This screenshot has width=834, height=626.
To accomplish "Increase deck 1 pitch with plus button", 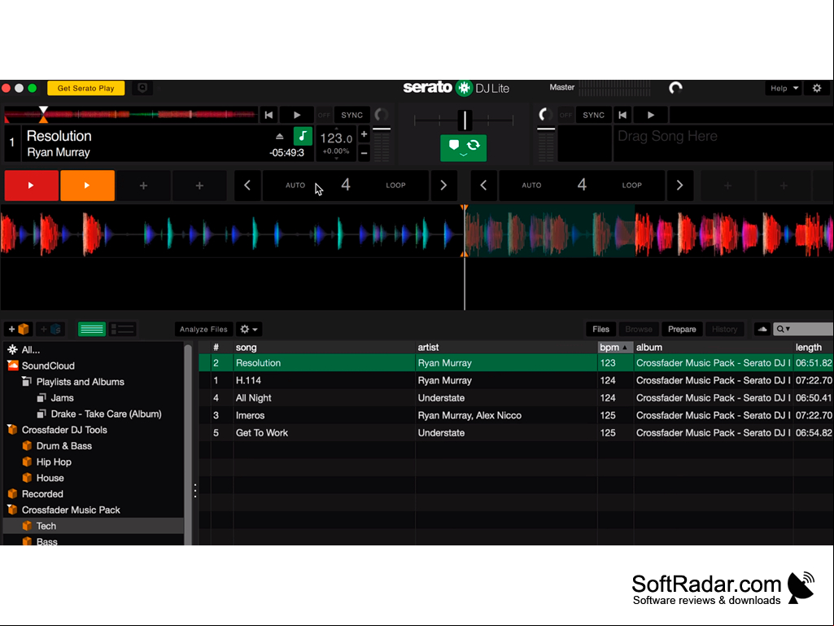I will (364, 134).
